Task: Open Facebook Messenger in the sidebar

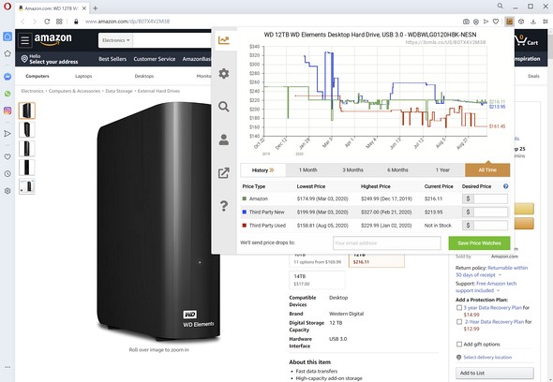Action: pyautogui.click(x=7, y=77)
